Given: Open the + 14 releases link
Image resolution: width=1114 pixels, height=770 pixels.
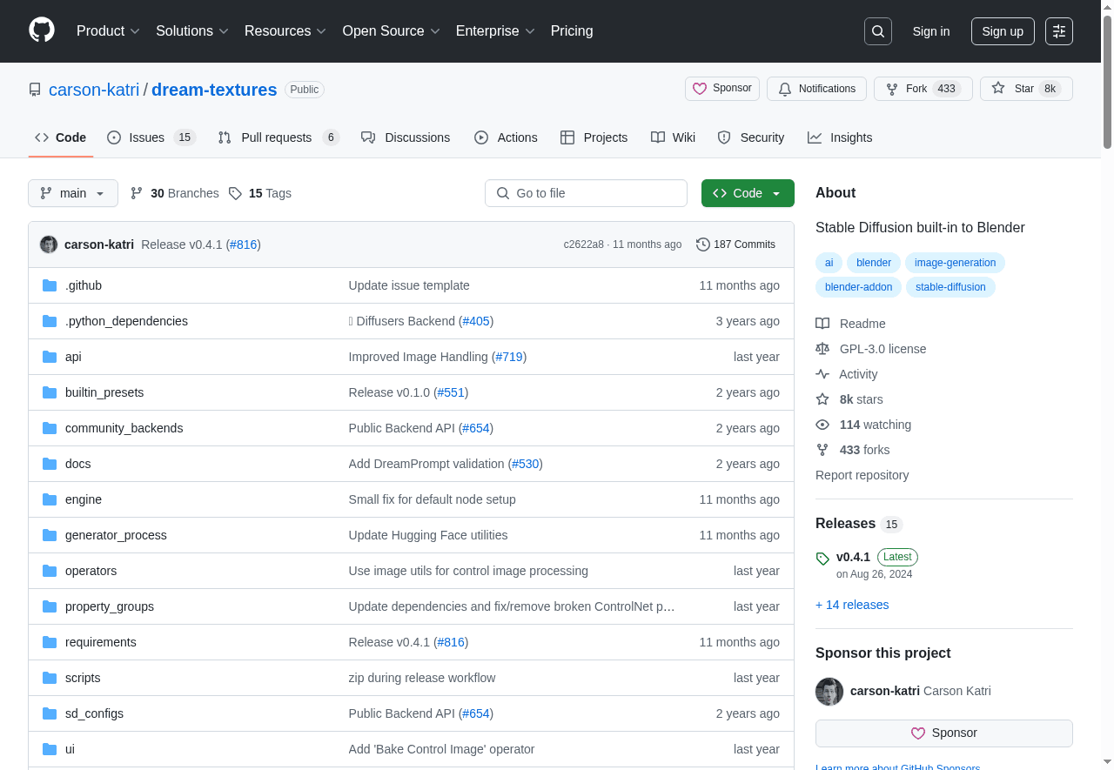Looking at the screenshot, I should pos(852,605).
